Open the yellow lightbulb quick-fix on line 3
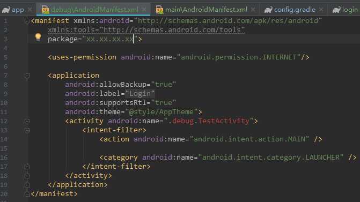 coord(38,38)
